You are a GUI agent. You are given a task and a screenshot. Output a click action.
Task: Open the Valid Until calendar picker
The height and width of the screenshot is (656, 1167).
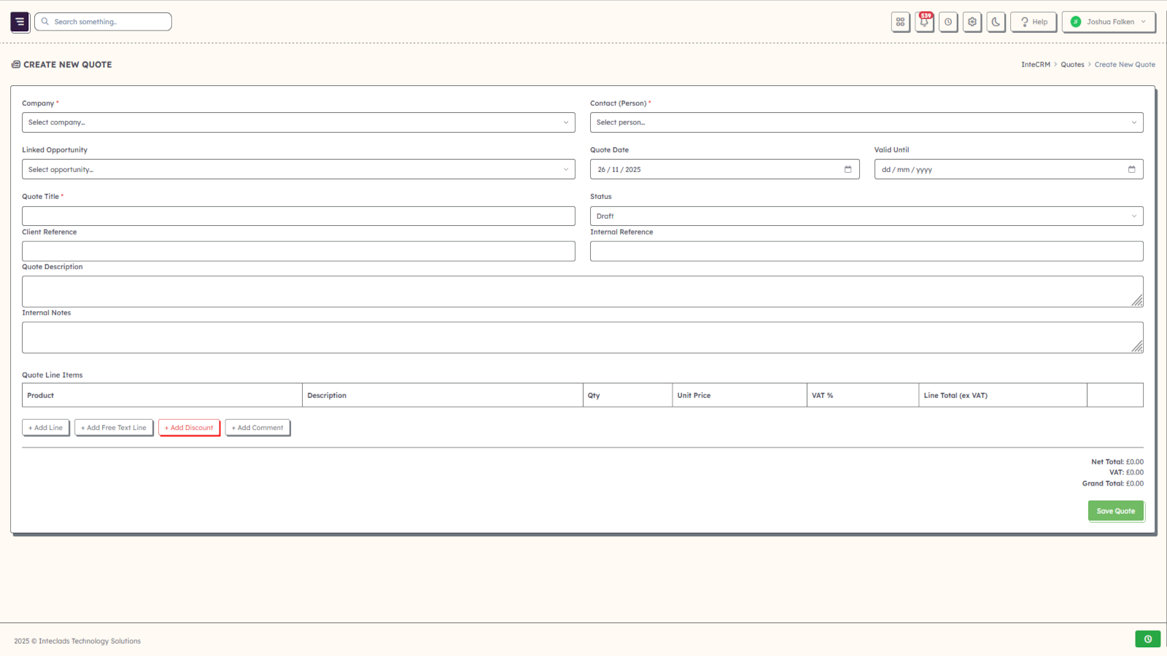pyautogui.click(x=1131, y=169)
